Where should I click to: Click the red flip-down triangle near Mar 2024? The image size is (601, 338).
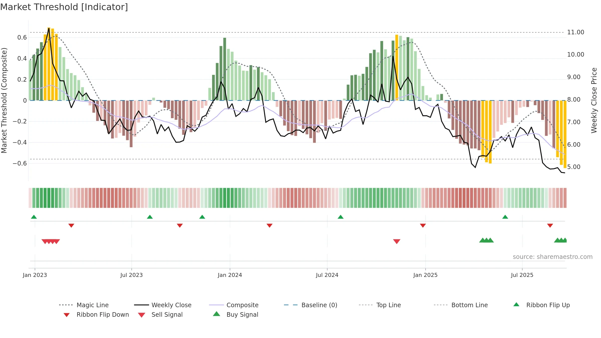coord(269,226)
